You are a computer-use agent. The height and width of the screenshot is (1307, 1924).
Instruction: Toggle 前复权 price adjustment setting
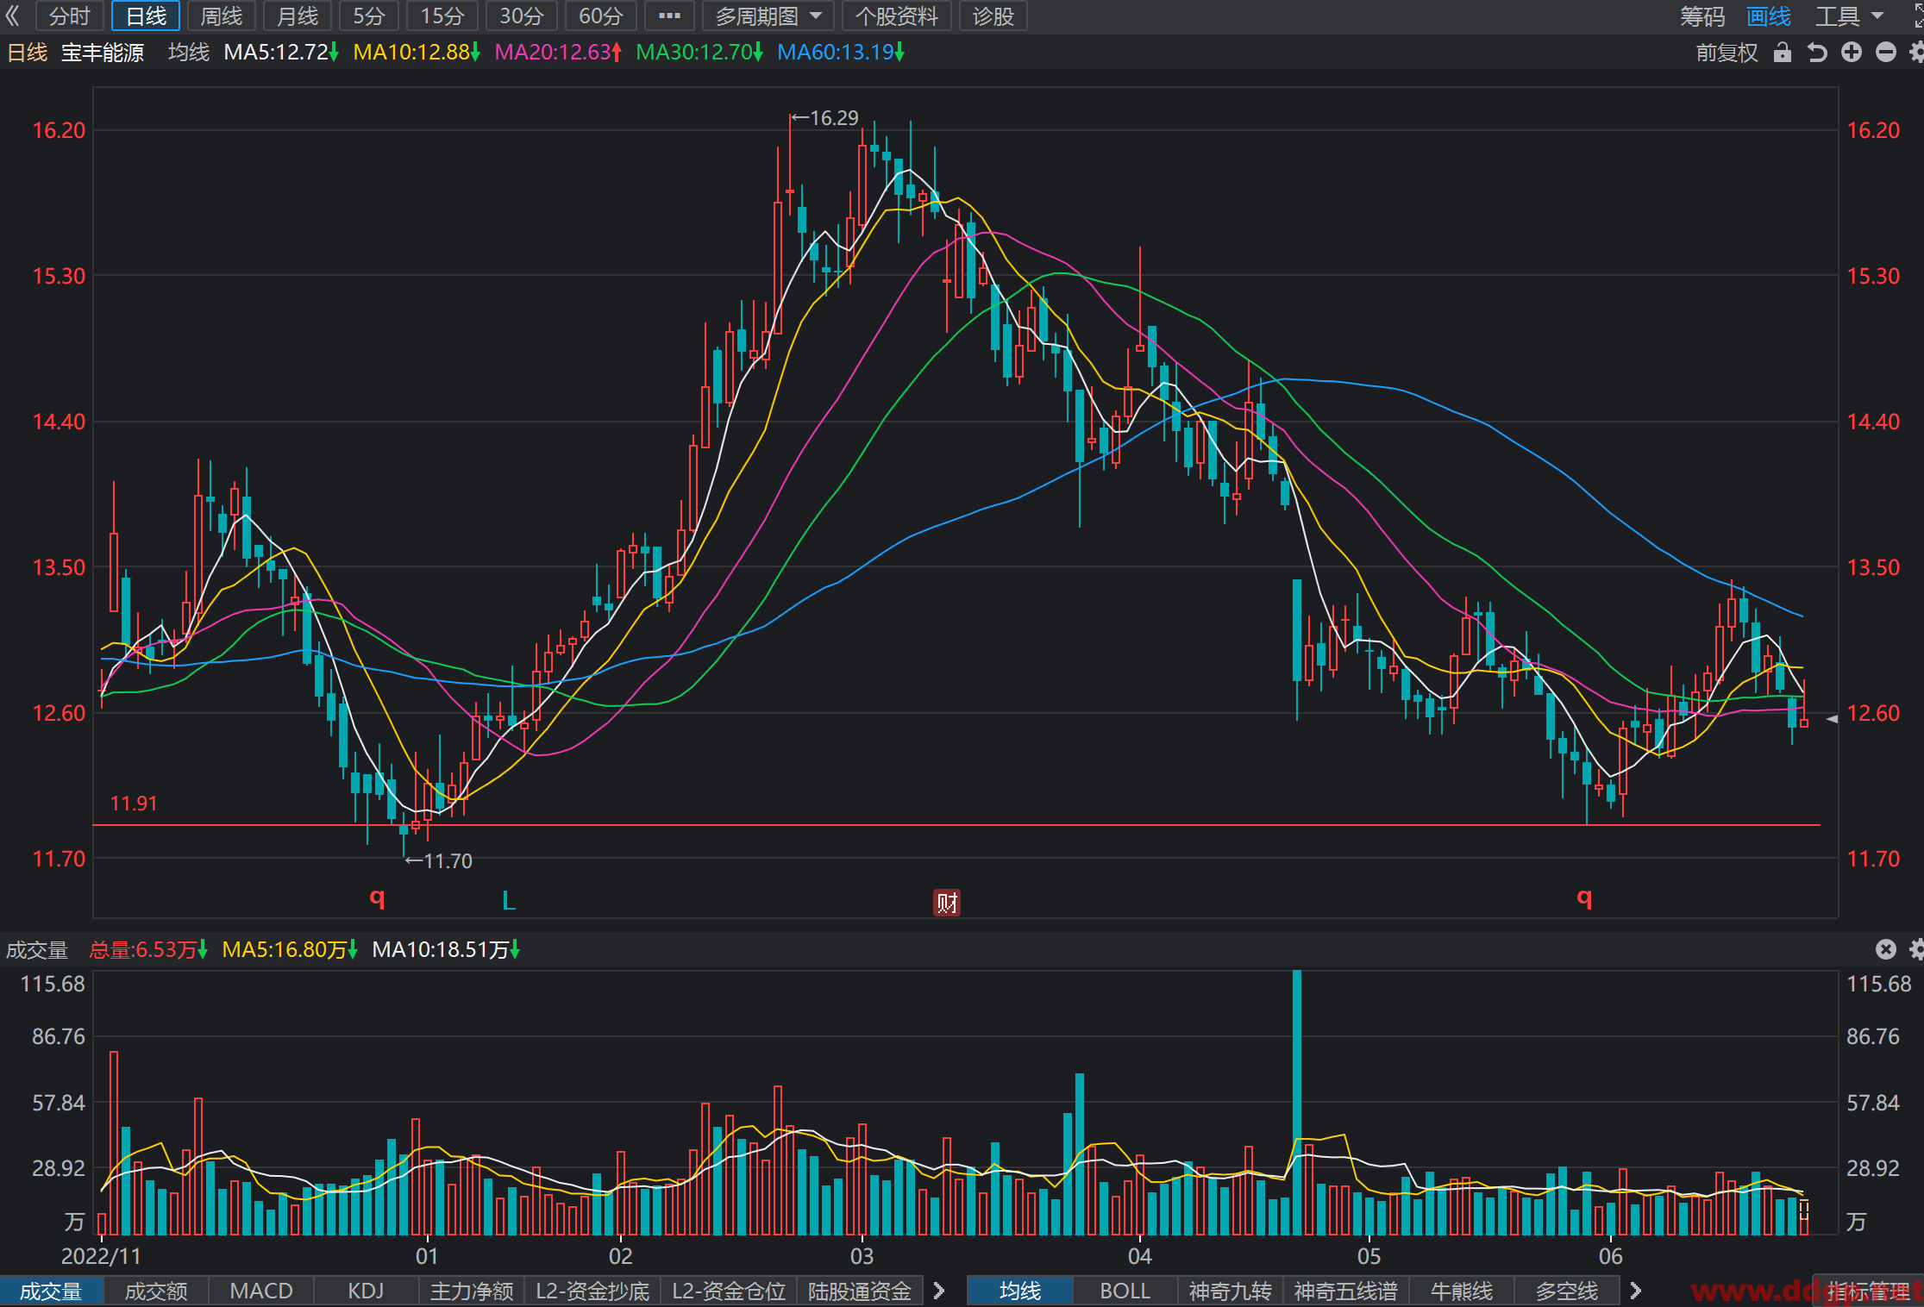click(x=1726, y=53)
